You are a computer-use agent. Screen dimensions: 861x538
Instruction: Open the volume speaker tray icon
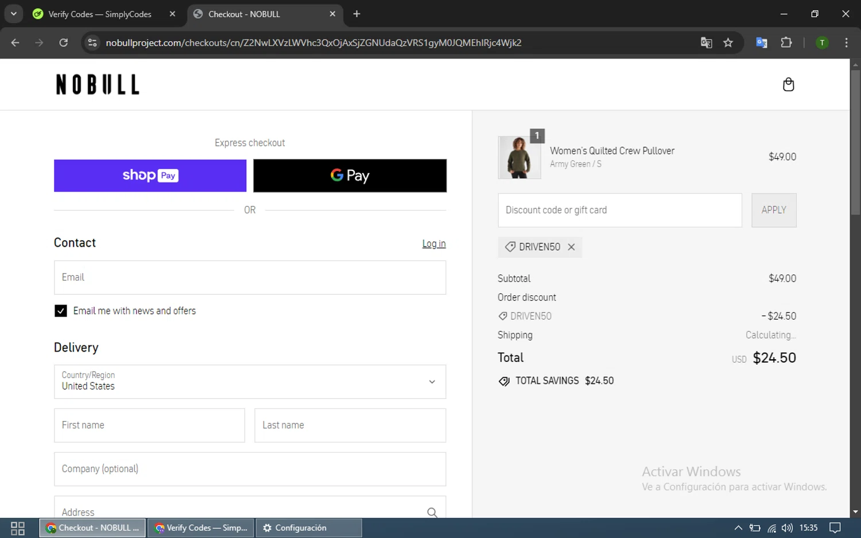[x=787, y=528]
